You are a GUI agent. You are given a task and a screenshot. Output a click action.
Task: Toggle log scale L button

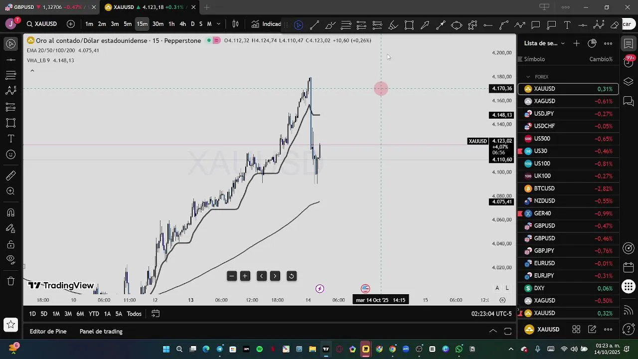click(507, 288)
